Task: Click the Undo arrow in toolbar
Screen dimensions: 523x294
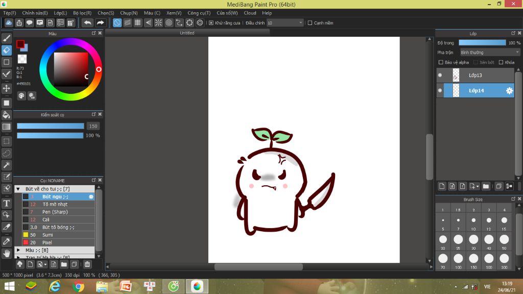Action: coord(87,23)
